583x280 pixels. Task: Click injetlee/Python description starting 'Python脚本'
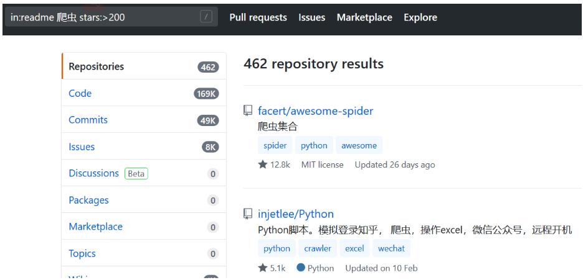click(415, 230)
